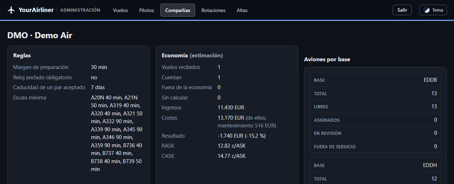Click the Margen de preparación label
The height and width of the screenshot is (184, 454).
point(41,67)
